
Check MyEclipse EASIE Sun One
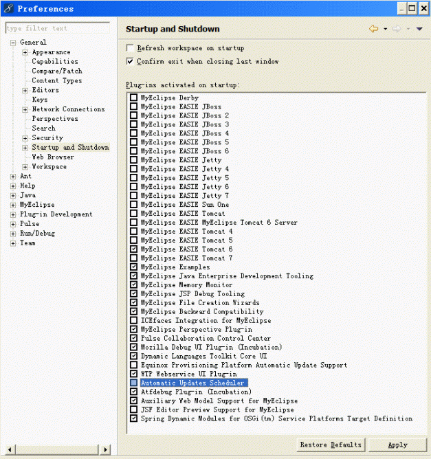[x=133, y=204]
